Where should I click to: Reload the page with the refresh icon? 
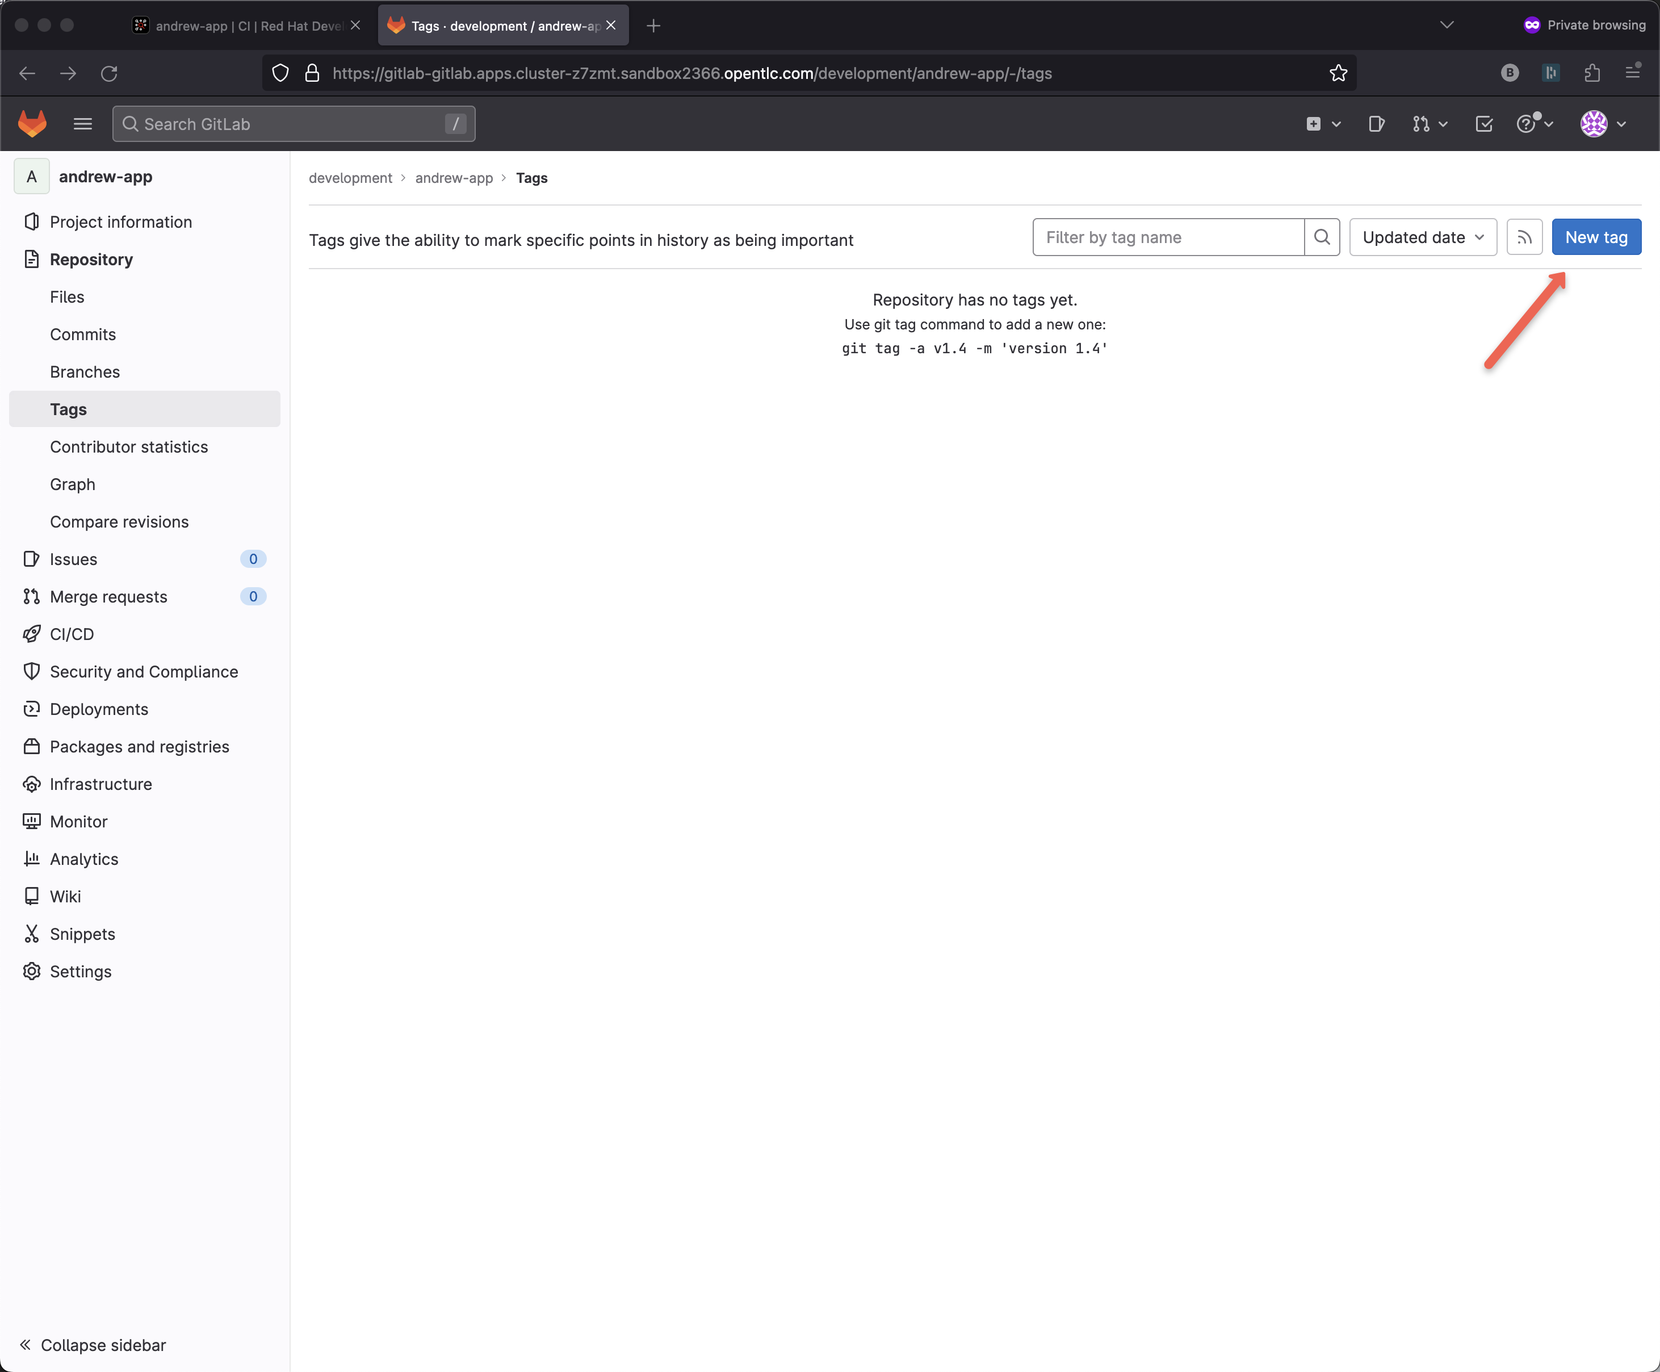109,73
